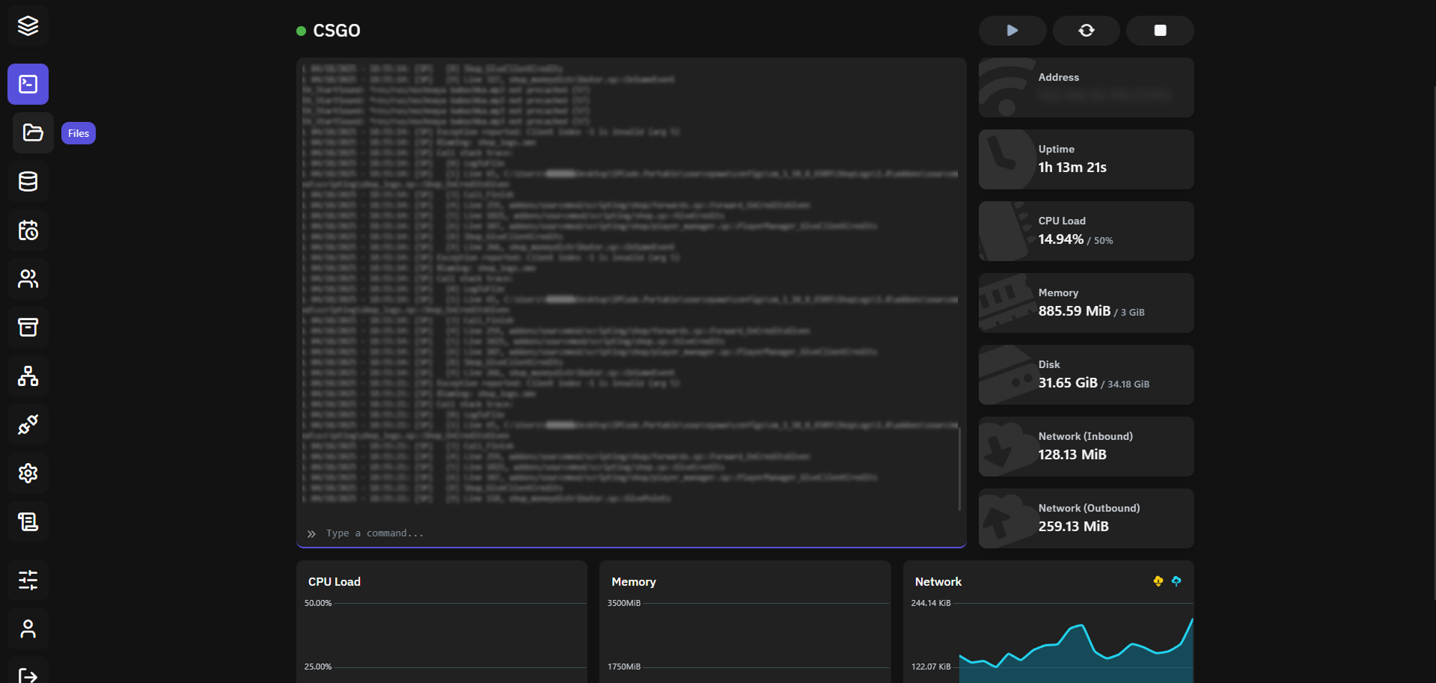
Task: Open the Users sidebar icon
Action: tap(28, 278)
